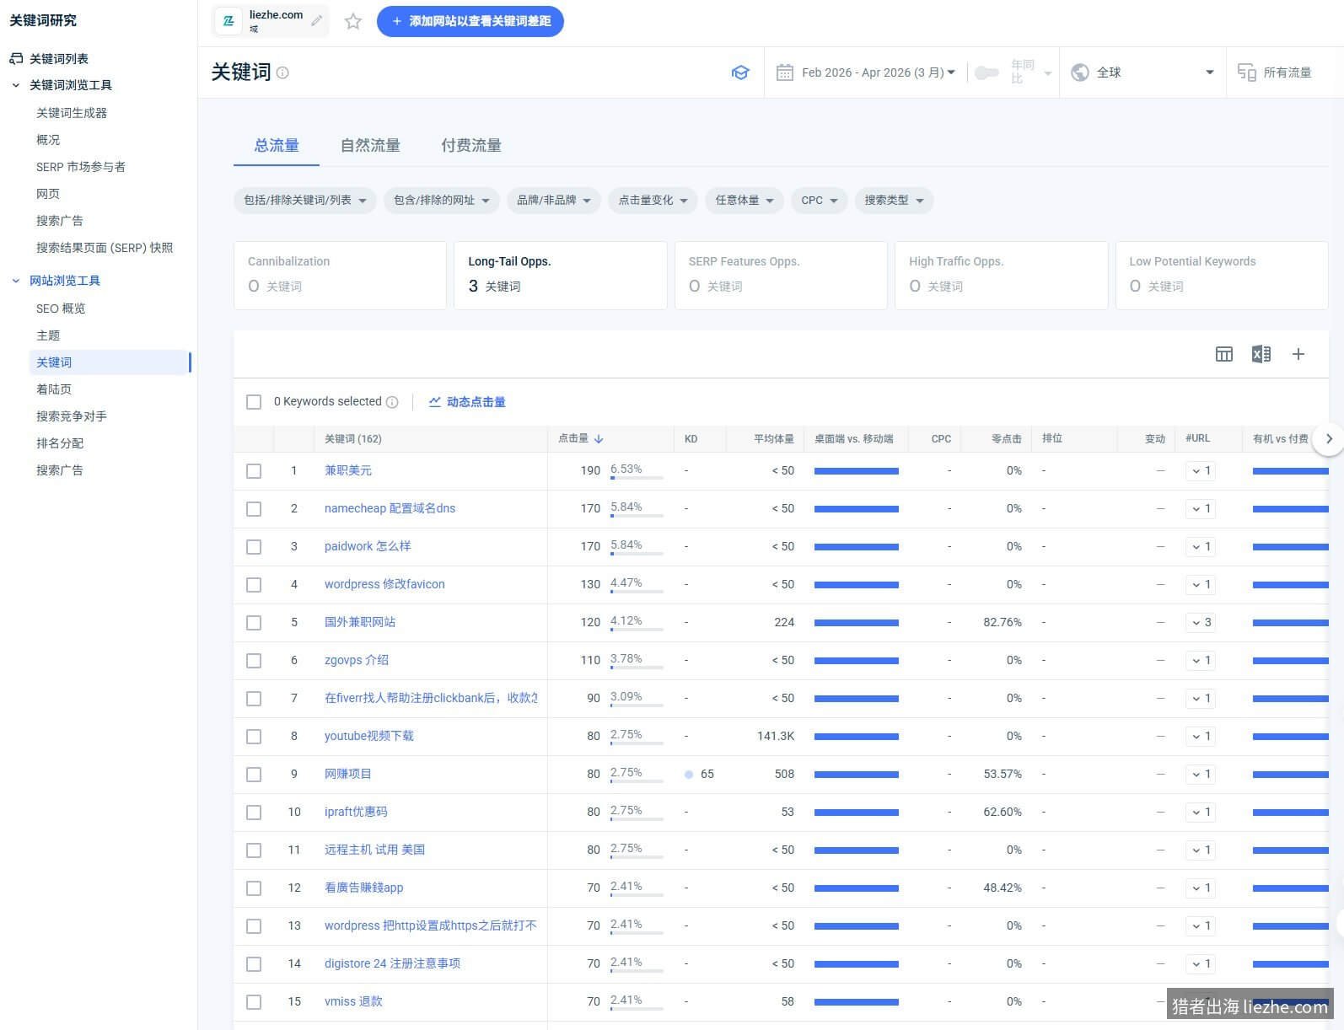Select the High Traffic Opps. card
Screen dimensions: 1344x1030
click(x=1001, y=276)
